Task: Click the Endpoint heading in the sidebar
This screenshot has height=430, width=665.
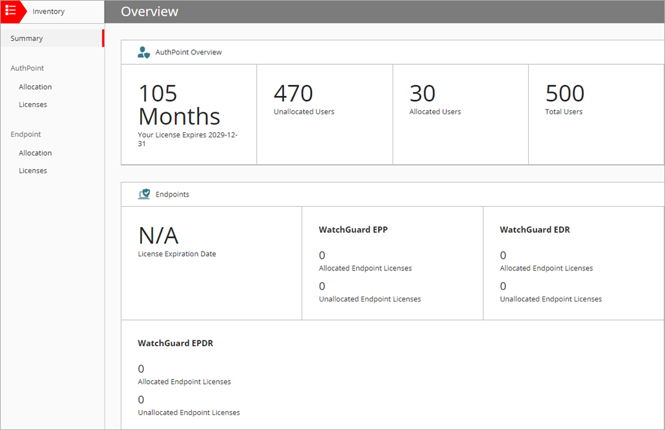Action: tap(26, 134)
